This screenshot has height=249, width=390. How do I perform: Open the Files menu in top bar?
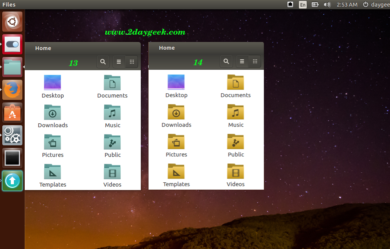click(x=9, y=5)
